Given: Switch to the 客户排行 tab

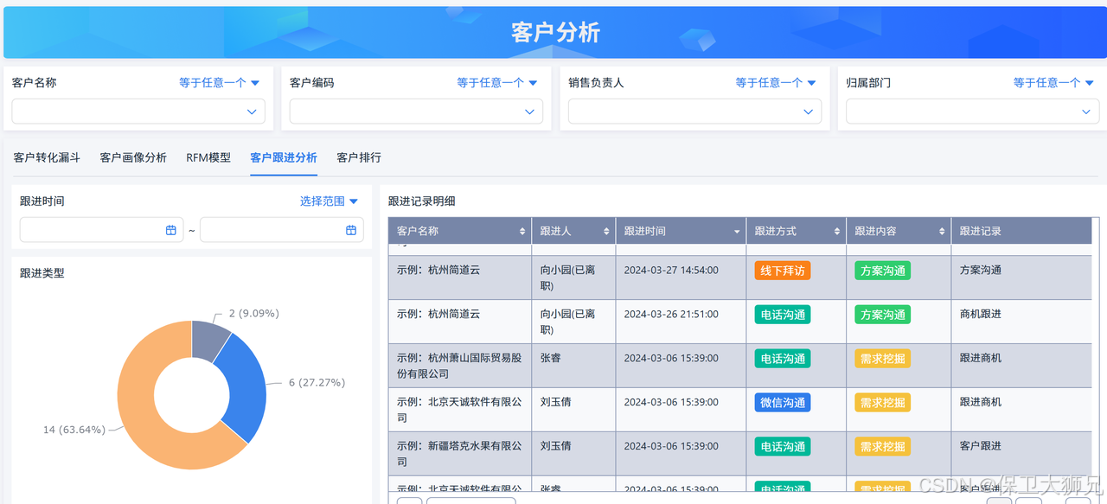Looking at the screenshot, I should pyautogui.click(x=359, y=158).
